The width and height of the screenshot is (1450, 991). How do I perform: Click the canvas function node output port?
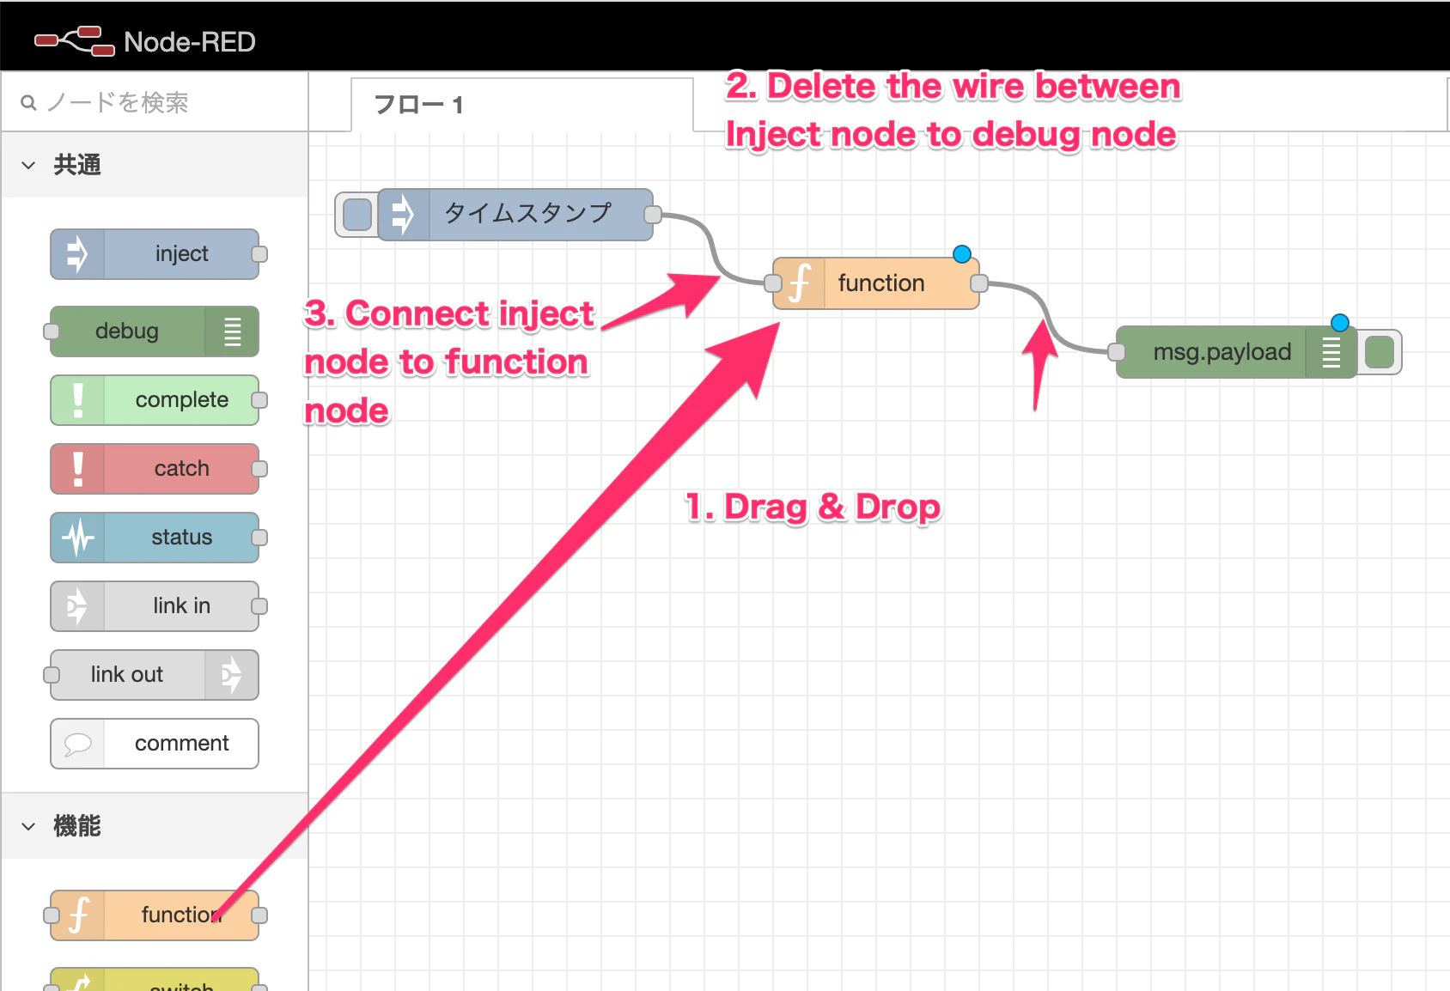pyautogui.click(x=979, y=283)
